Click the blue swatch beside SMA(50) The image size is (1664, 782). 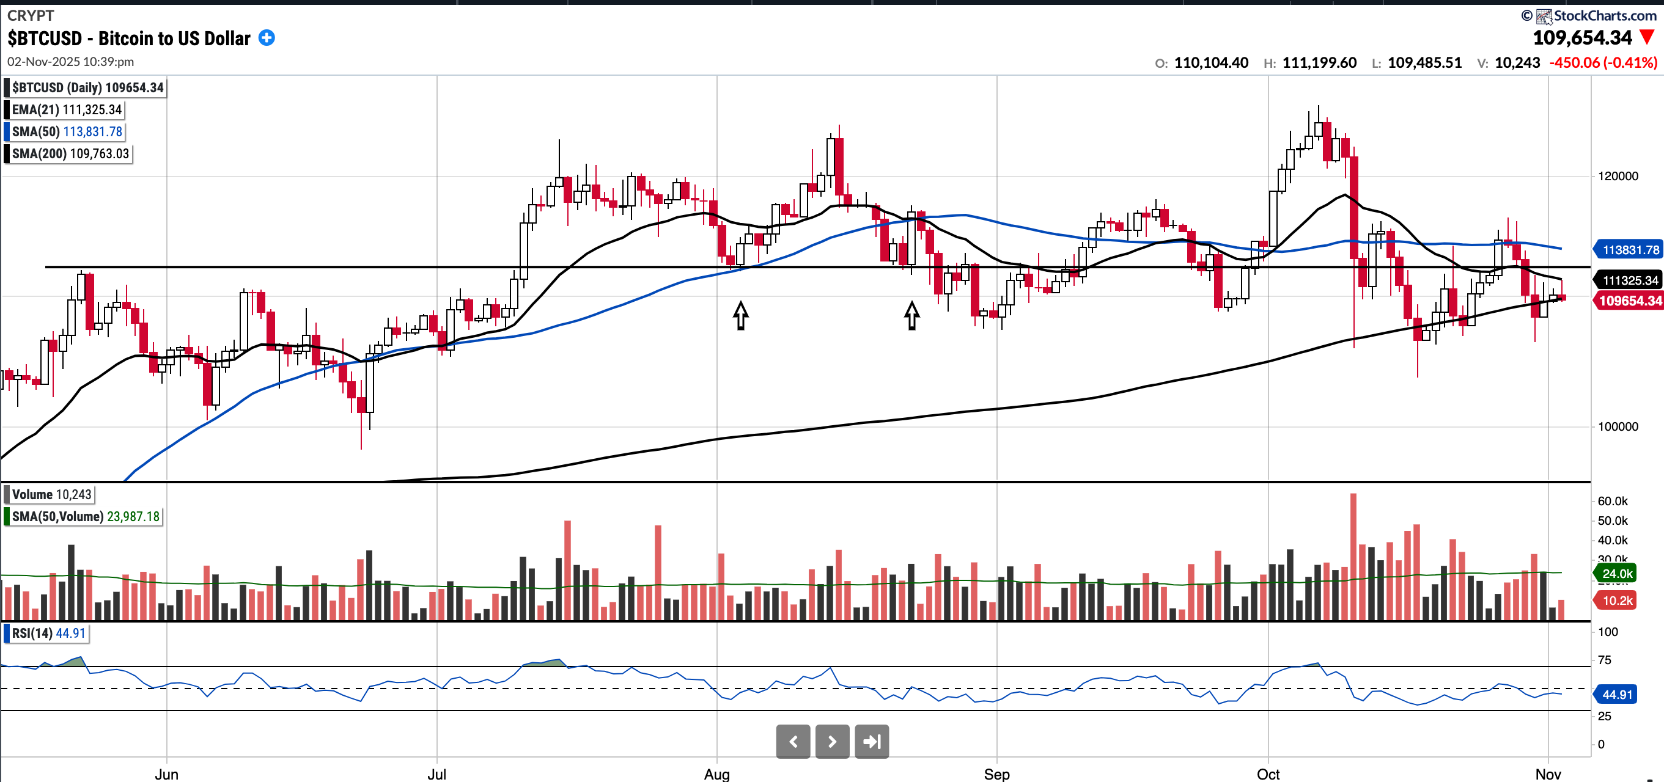[x=7, y=132]
